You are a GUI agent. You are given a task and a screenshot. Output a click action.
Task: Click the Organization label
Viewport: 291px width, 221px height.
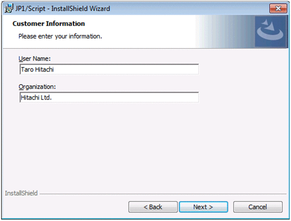tap(37, 87)
